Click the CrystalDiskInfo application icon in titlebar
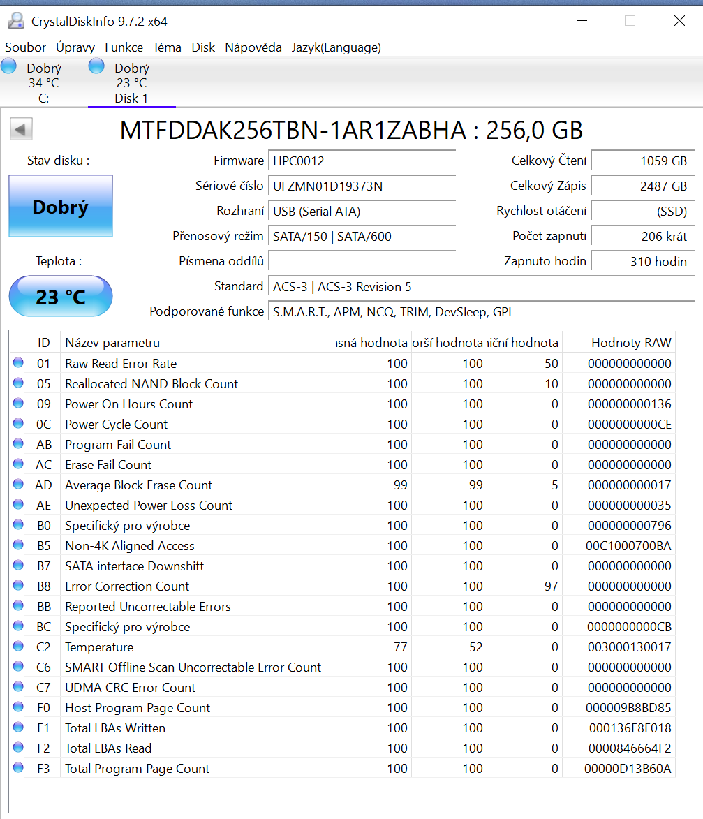 (15, 20)
